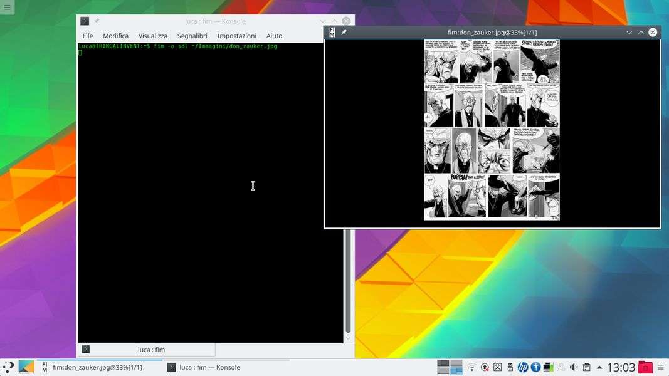Pin the fim image window on all desktops
The height and width of the screenshot is (376, 669).
pyautogui.click(x=344, y=33)
